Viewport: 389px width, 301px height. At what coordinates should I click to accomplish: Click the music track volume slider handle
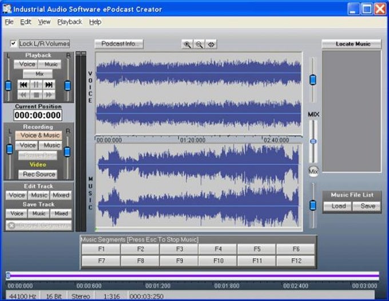pos(313,206)
